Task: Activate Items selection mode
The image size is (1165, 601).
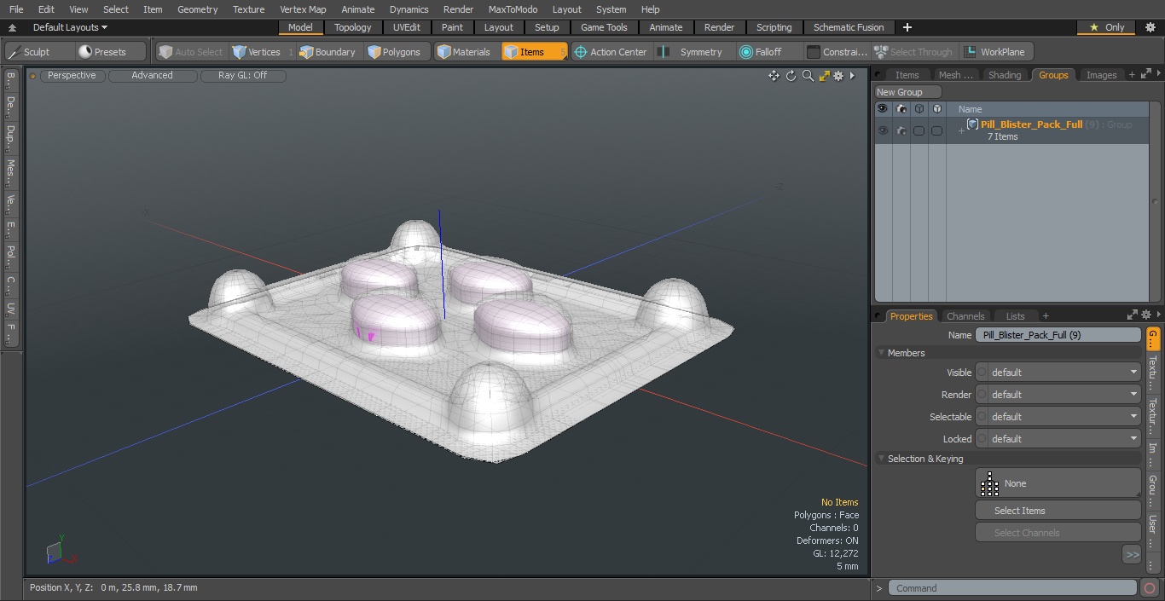Action: [x=533, y=52]
